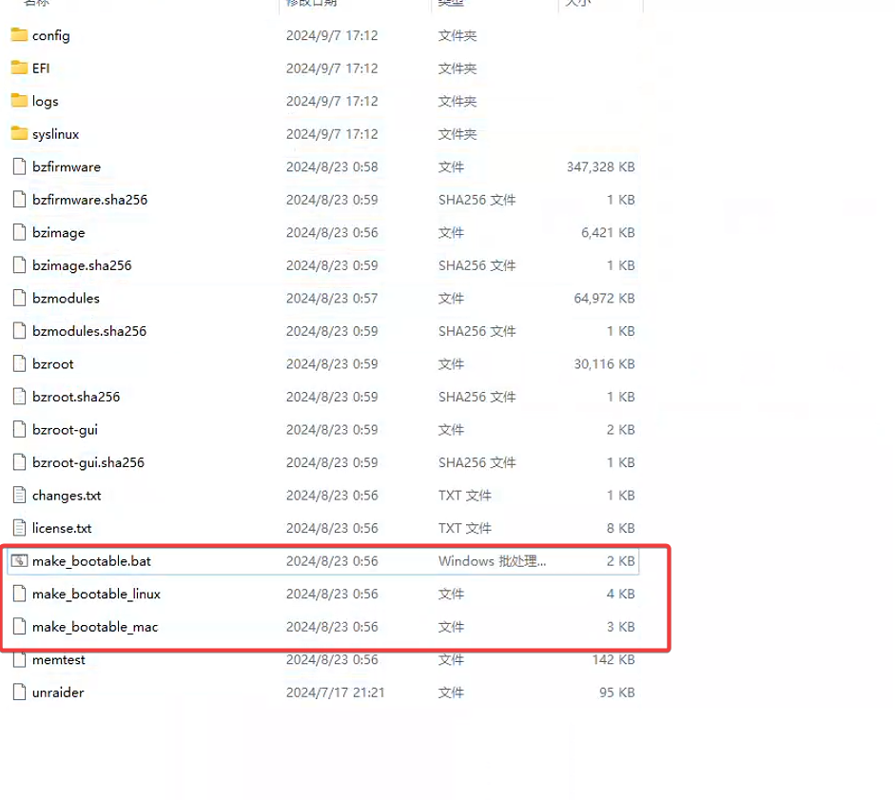
Task: Click the 3 KB size value
Action: 620,627
